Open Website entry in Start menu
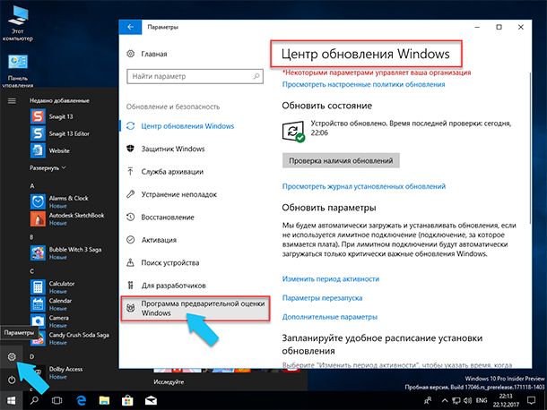 click(x=50, y=150)
